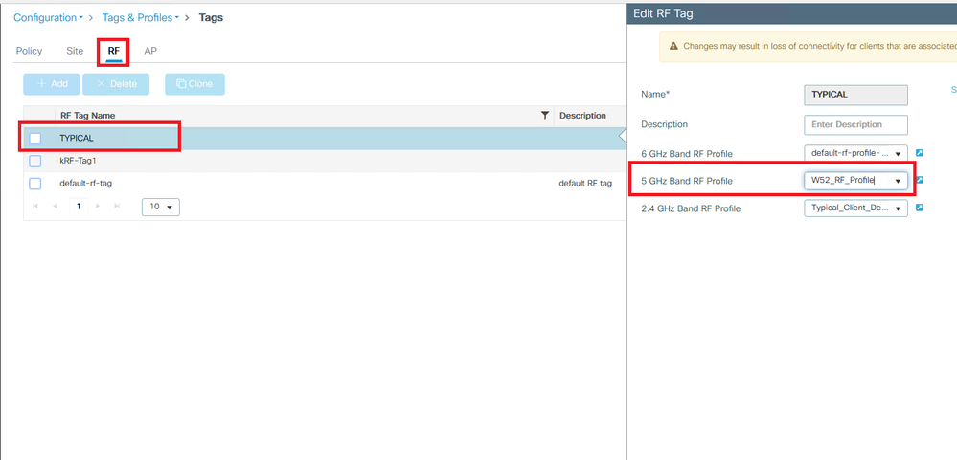This screenshot has width=957, height=460.
Task: Click the Delete button
Action: [116, 84]
